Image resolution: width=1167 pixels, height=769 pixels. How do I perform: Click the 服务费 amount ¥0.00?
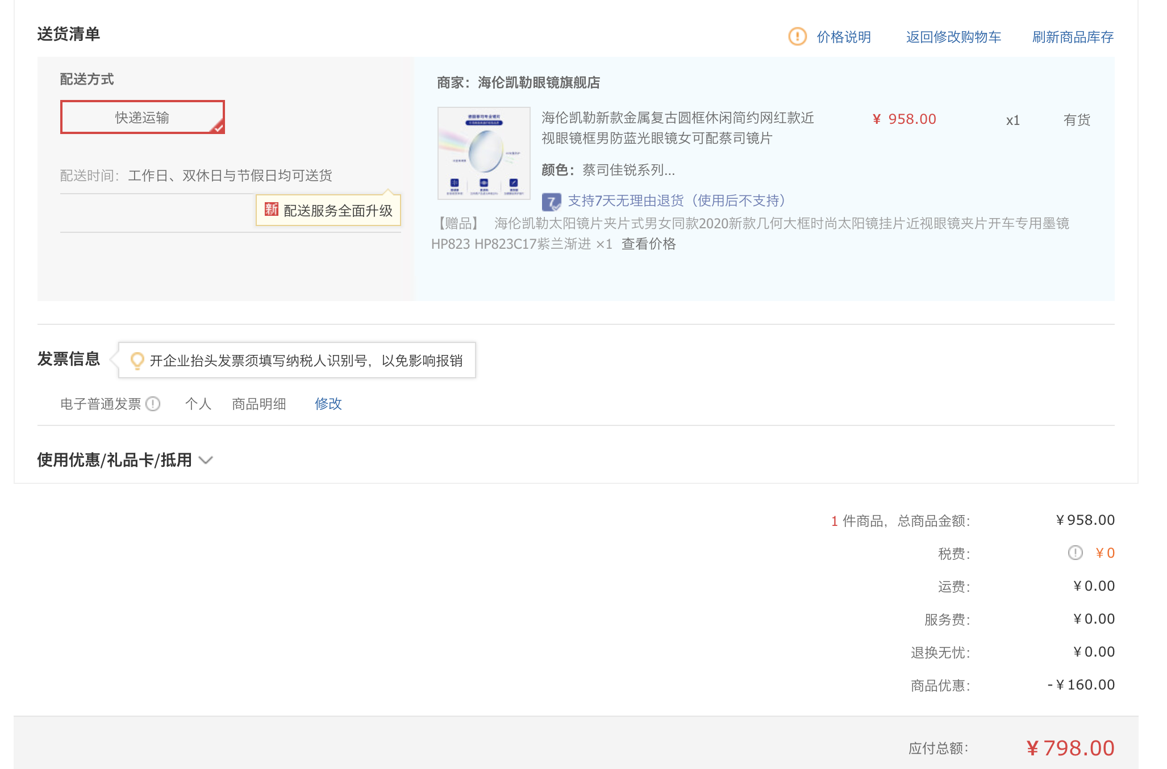click(1094, 619)
